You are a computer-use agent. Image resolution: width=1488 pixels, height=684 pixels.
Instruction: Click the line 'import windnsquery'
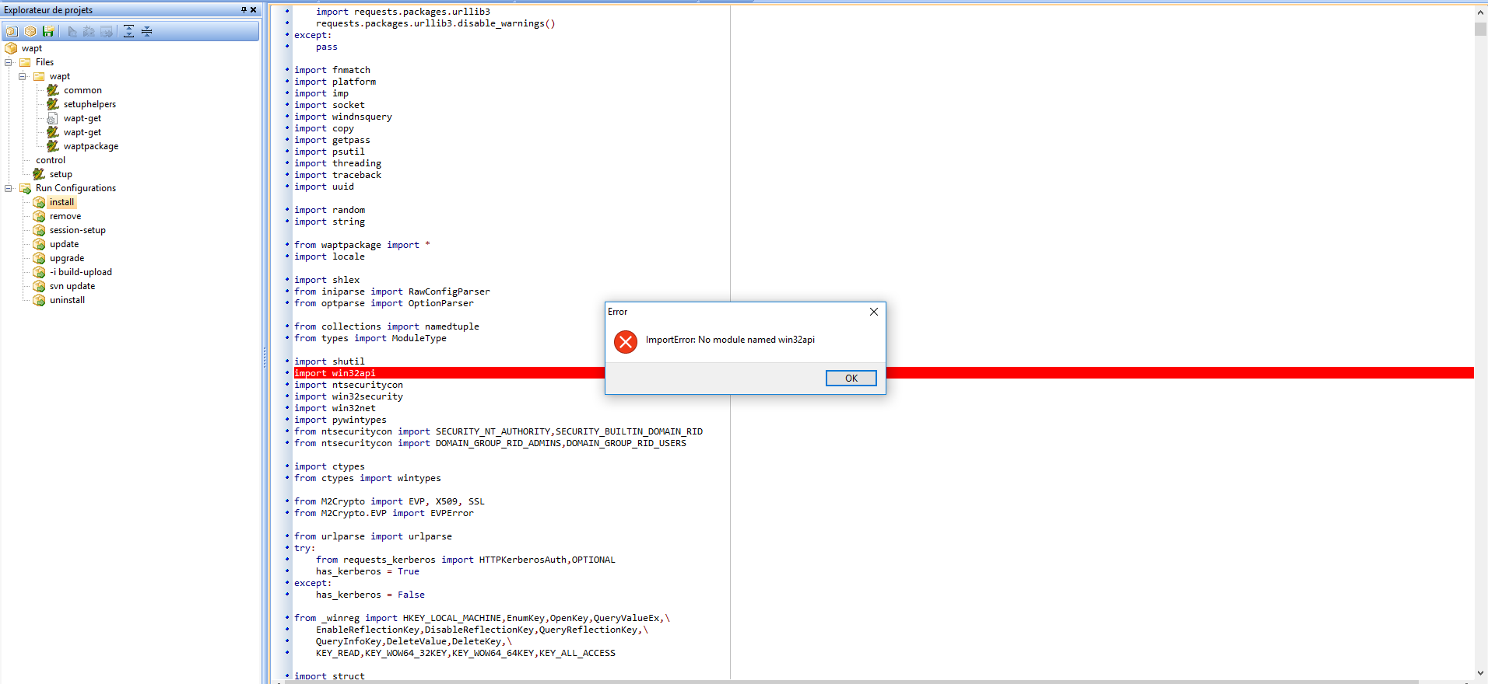pos(343,117)
